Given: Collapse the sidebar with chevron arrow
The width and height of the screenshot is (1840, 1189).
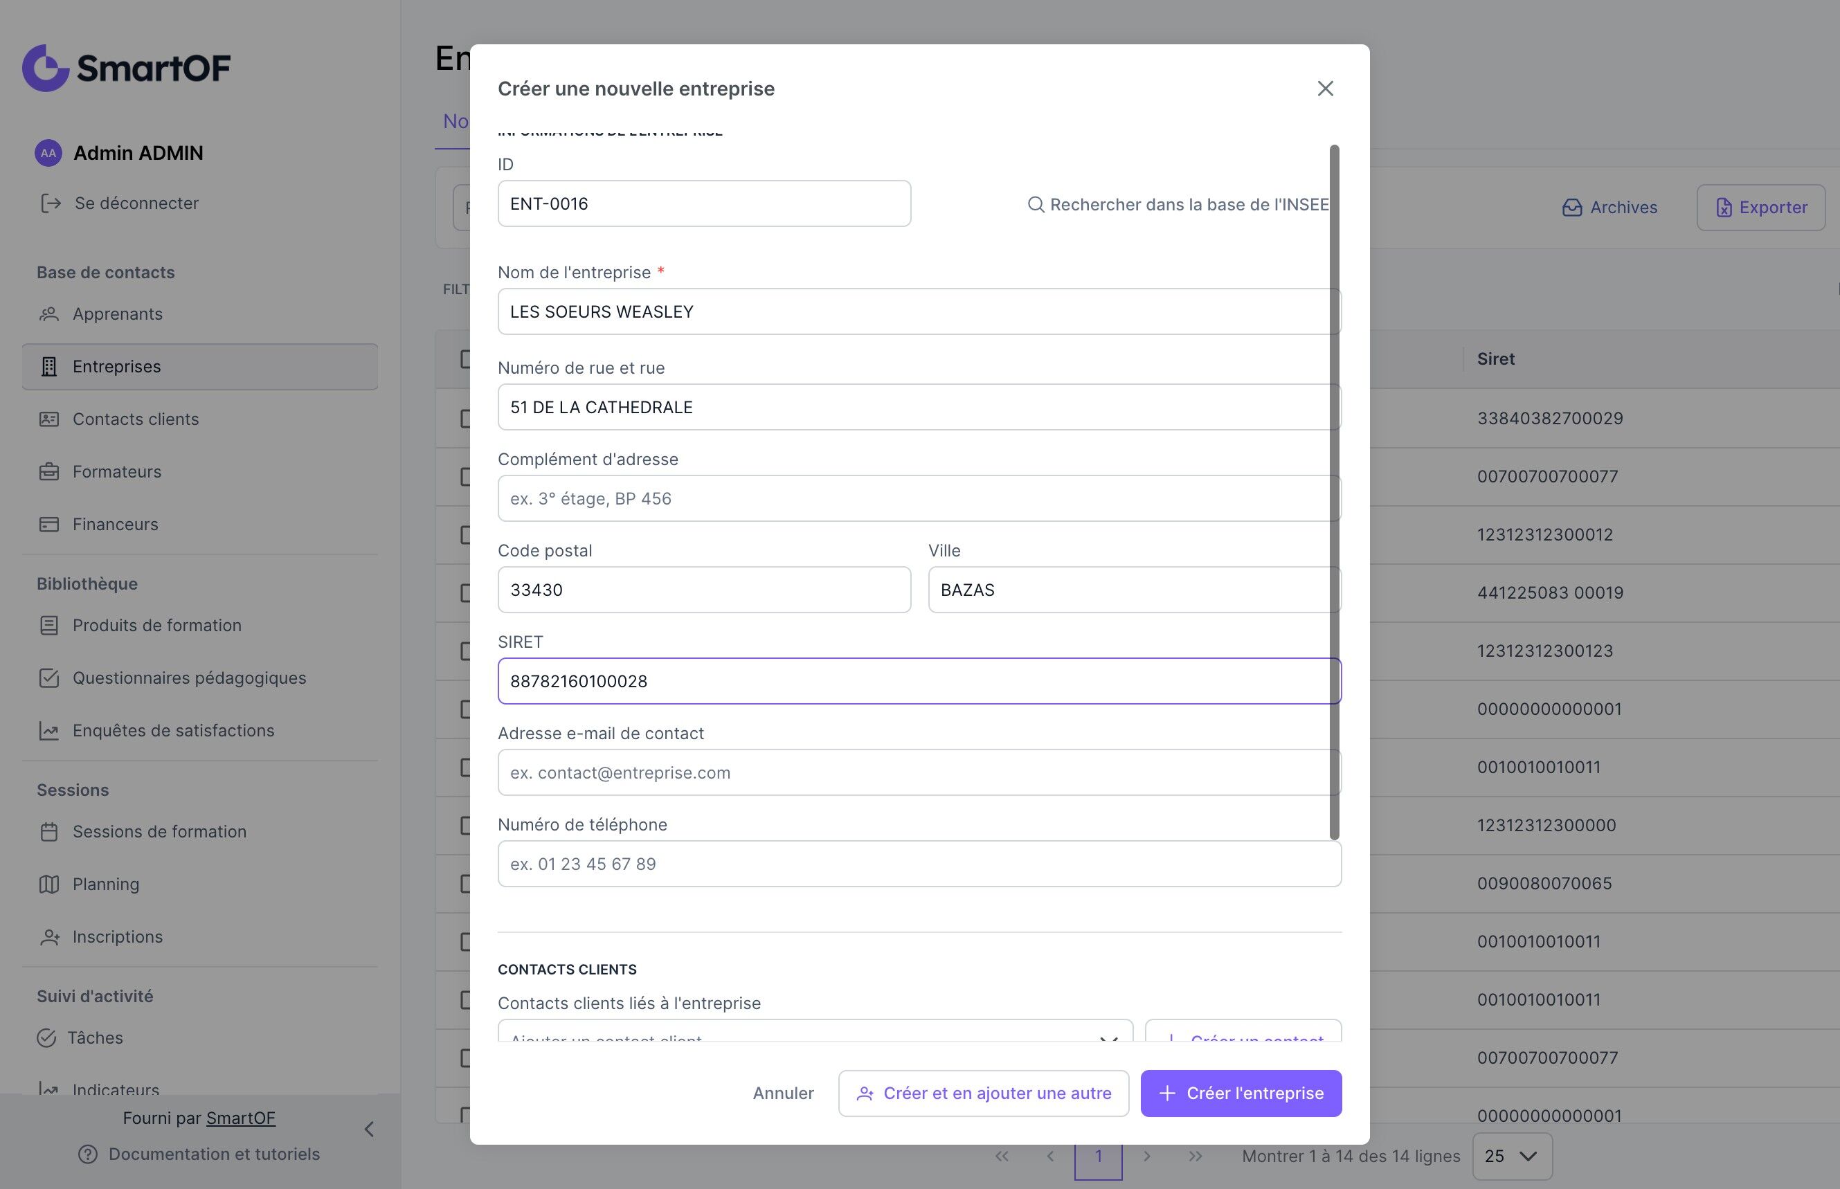Looking at the screenshot, I should (369, 1129).
